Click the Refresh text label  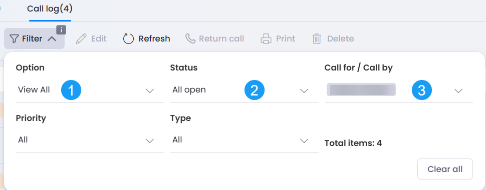(154, 38)
